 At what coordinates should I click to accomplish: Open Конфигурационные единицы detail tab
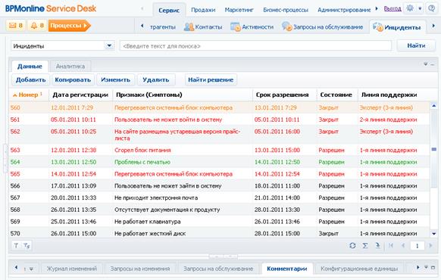tap(359, 269)
